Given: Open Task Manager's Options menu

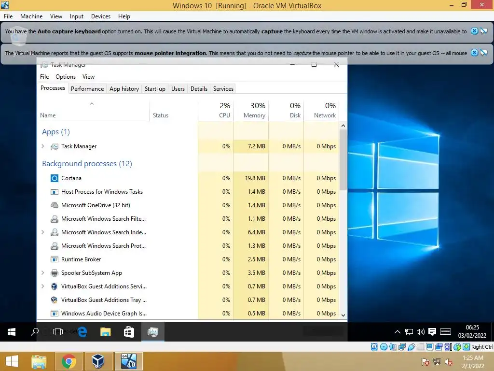Looking at the screenshot, I should coord(66,77).
